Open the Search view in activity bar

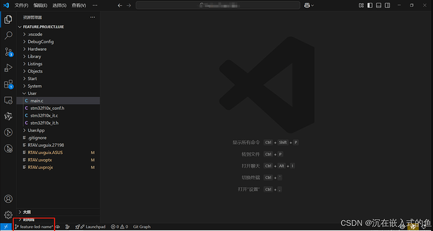pyautogui.click(x=8, y=35)
